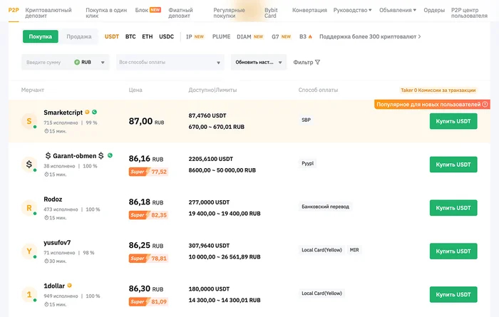Click the Super 77,52 price tag
499x317 pixels.
coord(148,172)
